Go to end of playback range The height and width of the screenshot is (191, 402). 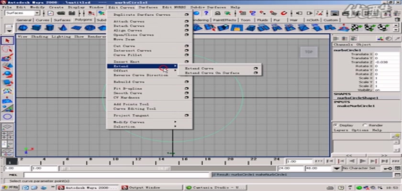(x=396, y=161)
